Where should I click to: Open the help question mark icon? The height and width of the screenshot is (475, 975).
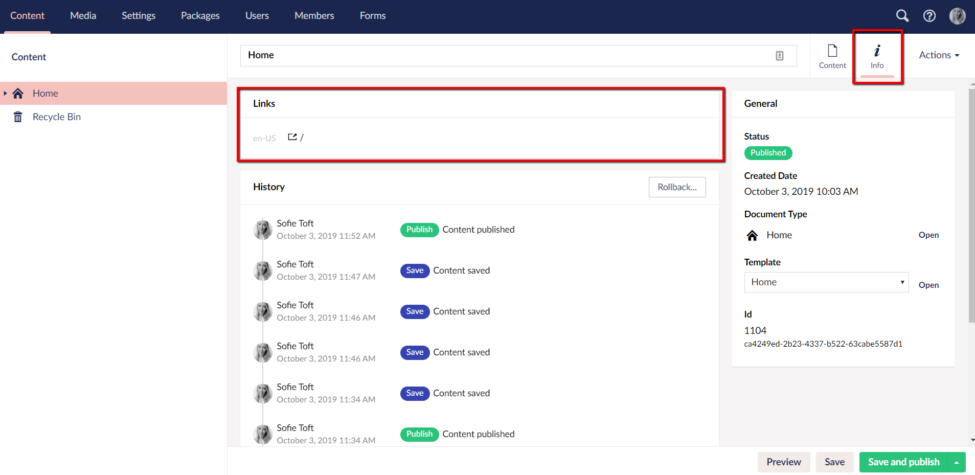click(929, 16)
